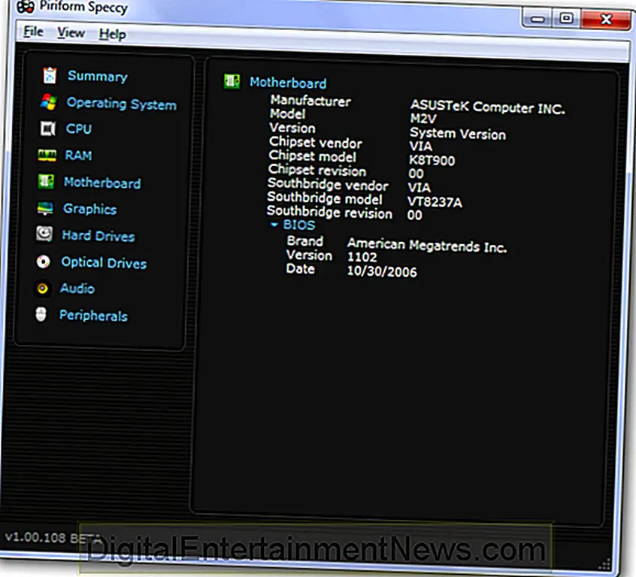
Task: Collapse the BIOS section arrow
Action: click(x=274, y=224)
